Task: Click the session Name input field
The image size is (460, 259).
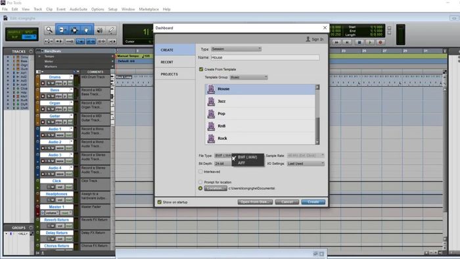Action: coord(265,57)
